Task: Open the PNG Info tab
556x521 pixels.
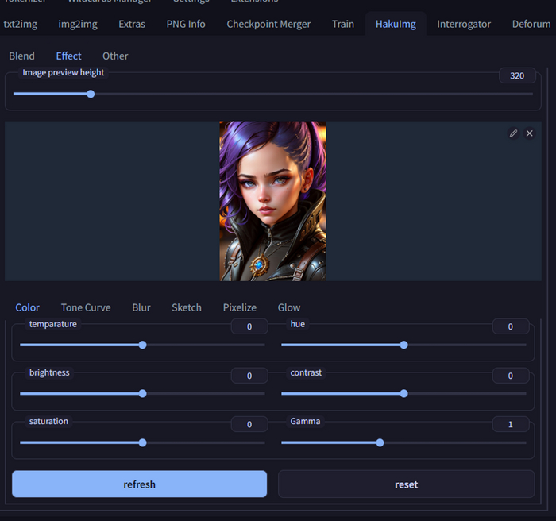Action: point(186,24)
